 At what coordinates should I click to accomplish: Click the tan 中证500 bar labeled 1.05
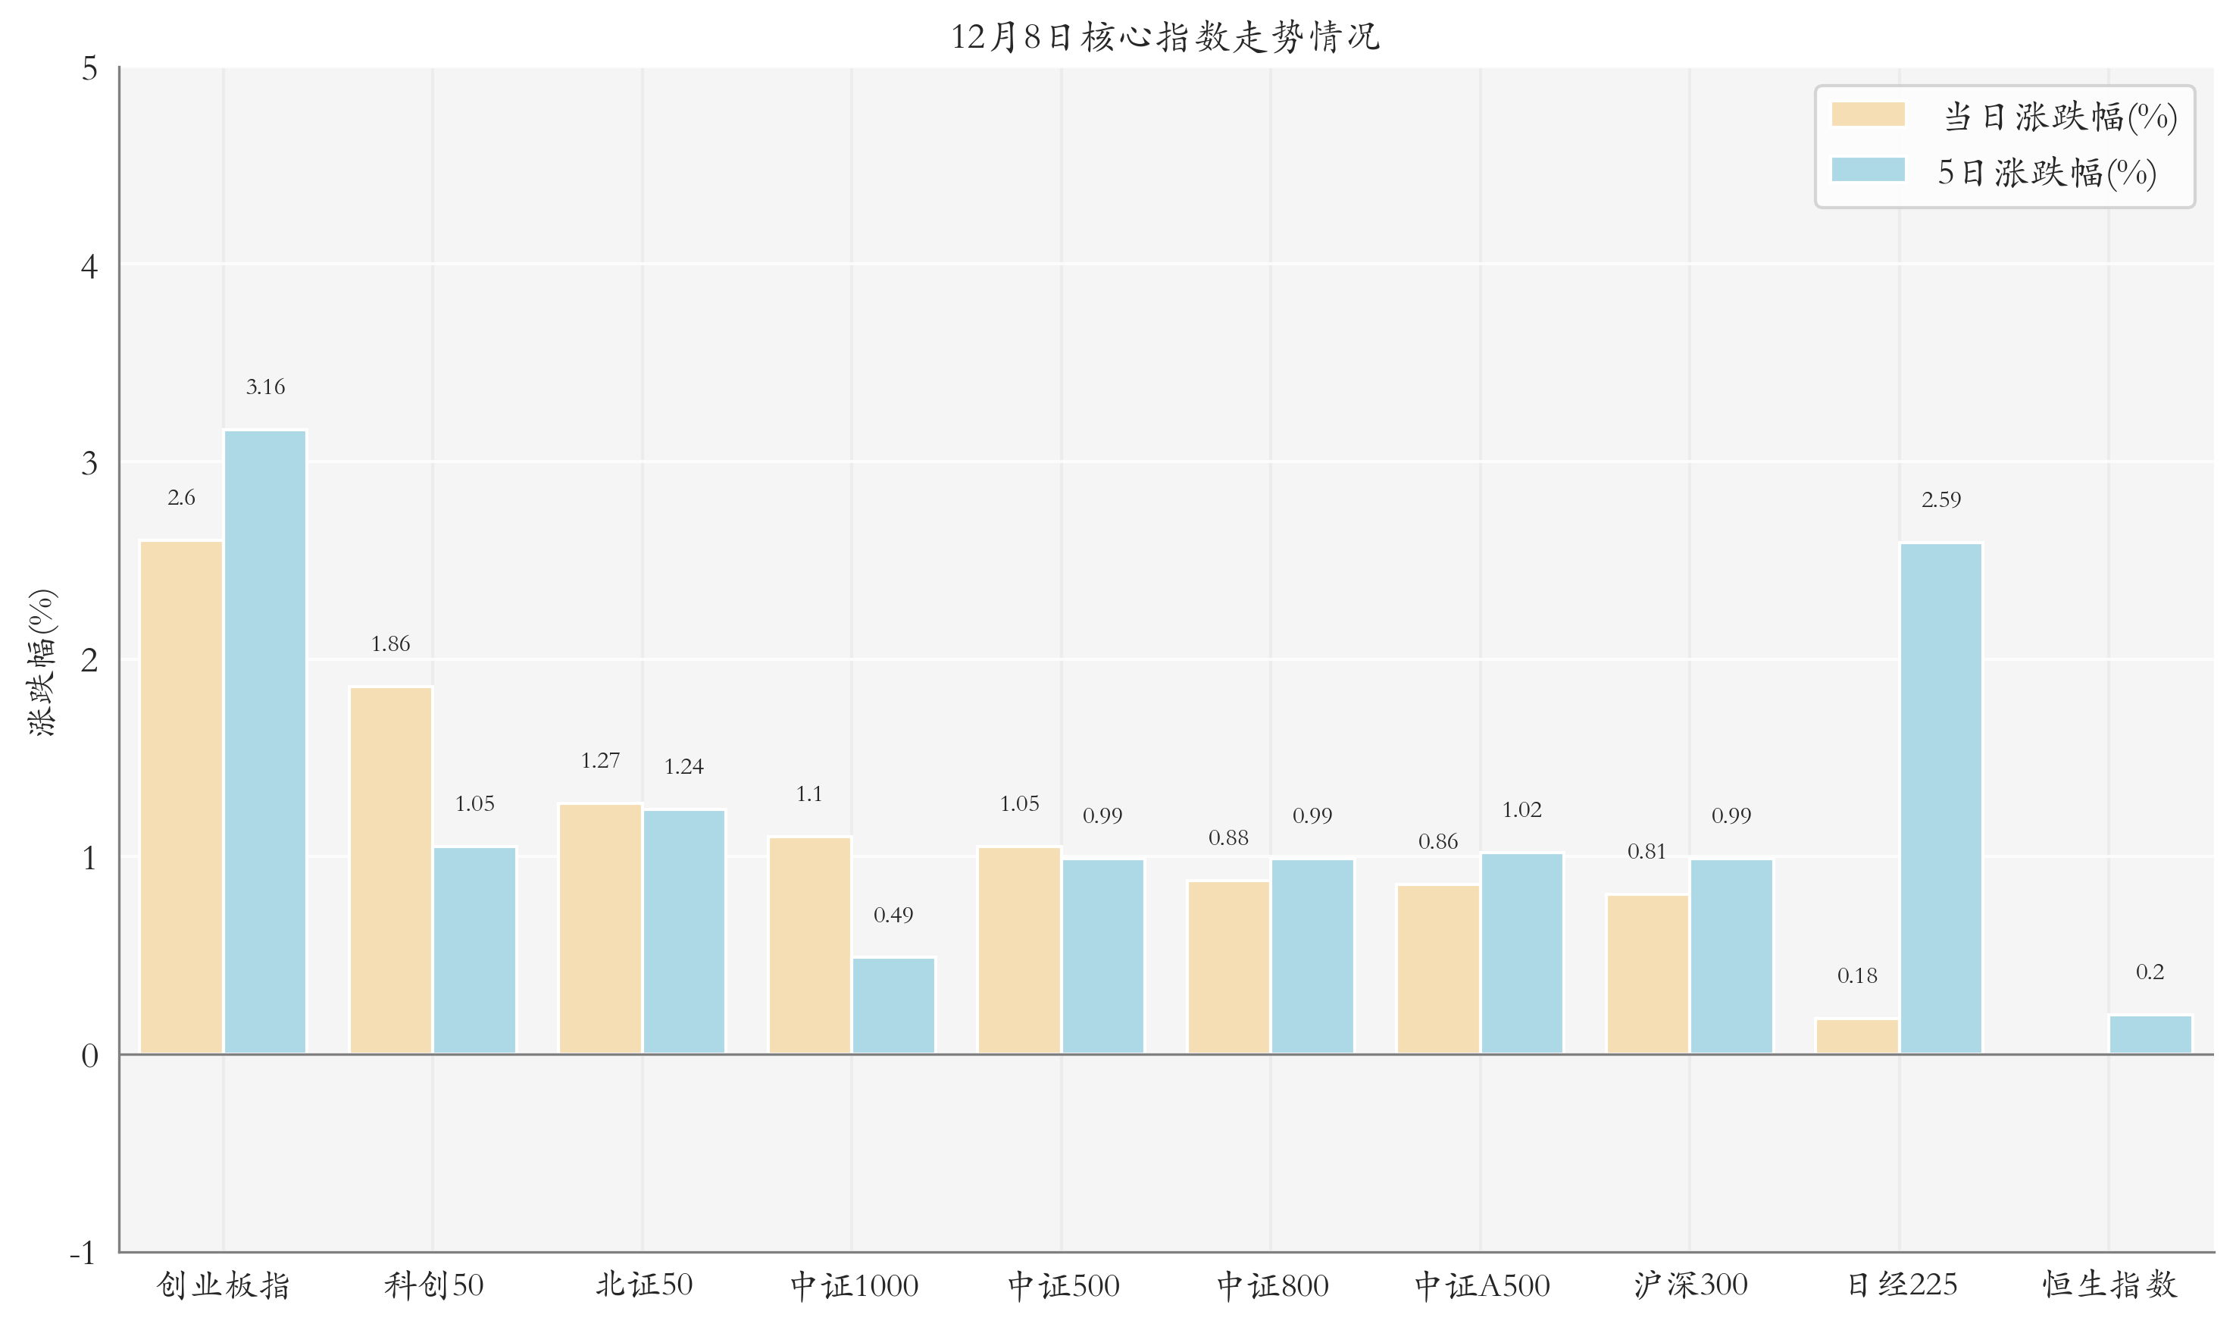(x=1019, y=950)
